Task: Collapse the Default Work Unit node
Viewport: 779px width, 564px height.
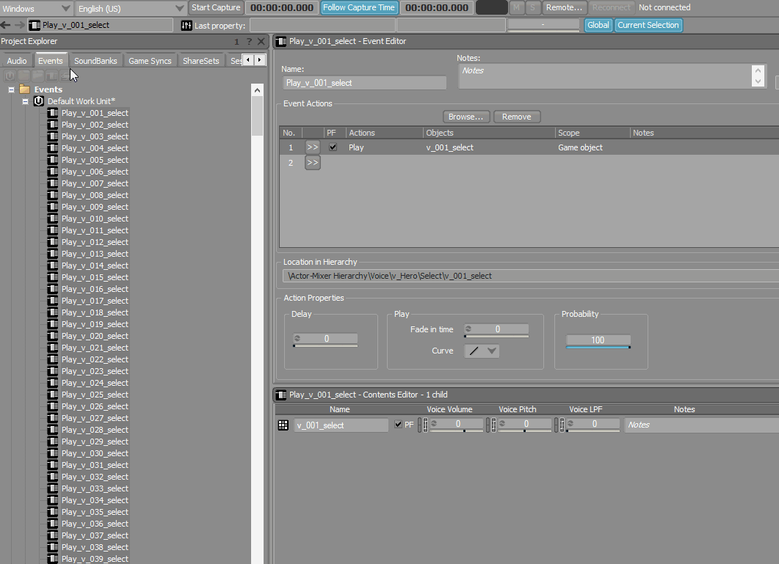Action: [25, 101]
